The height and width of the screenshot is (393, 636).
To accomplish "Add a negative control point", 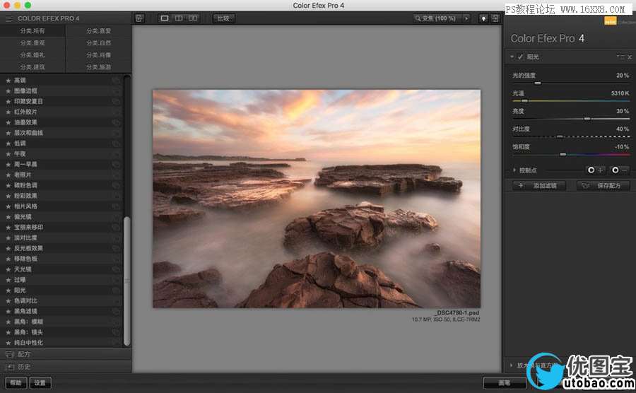I will coord(620,170).
